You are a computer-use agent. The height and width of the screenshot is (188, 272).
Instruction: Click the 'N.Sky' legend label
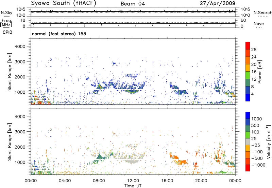(6, 13)
